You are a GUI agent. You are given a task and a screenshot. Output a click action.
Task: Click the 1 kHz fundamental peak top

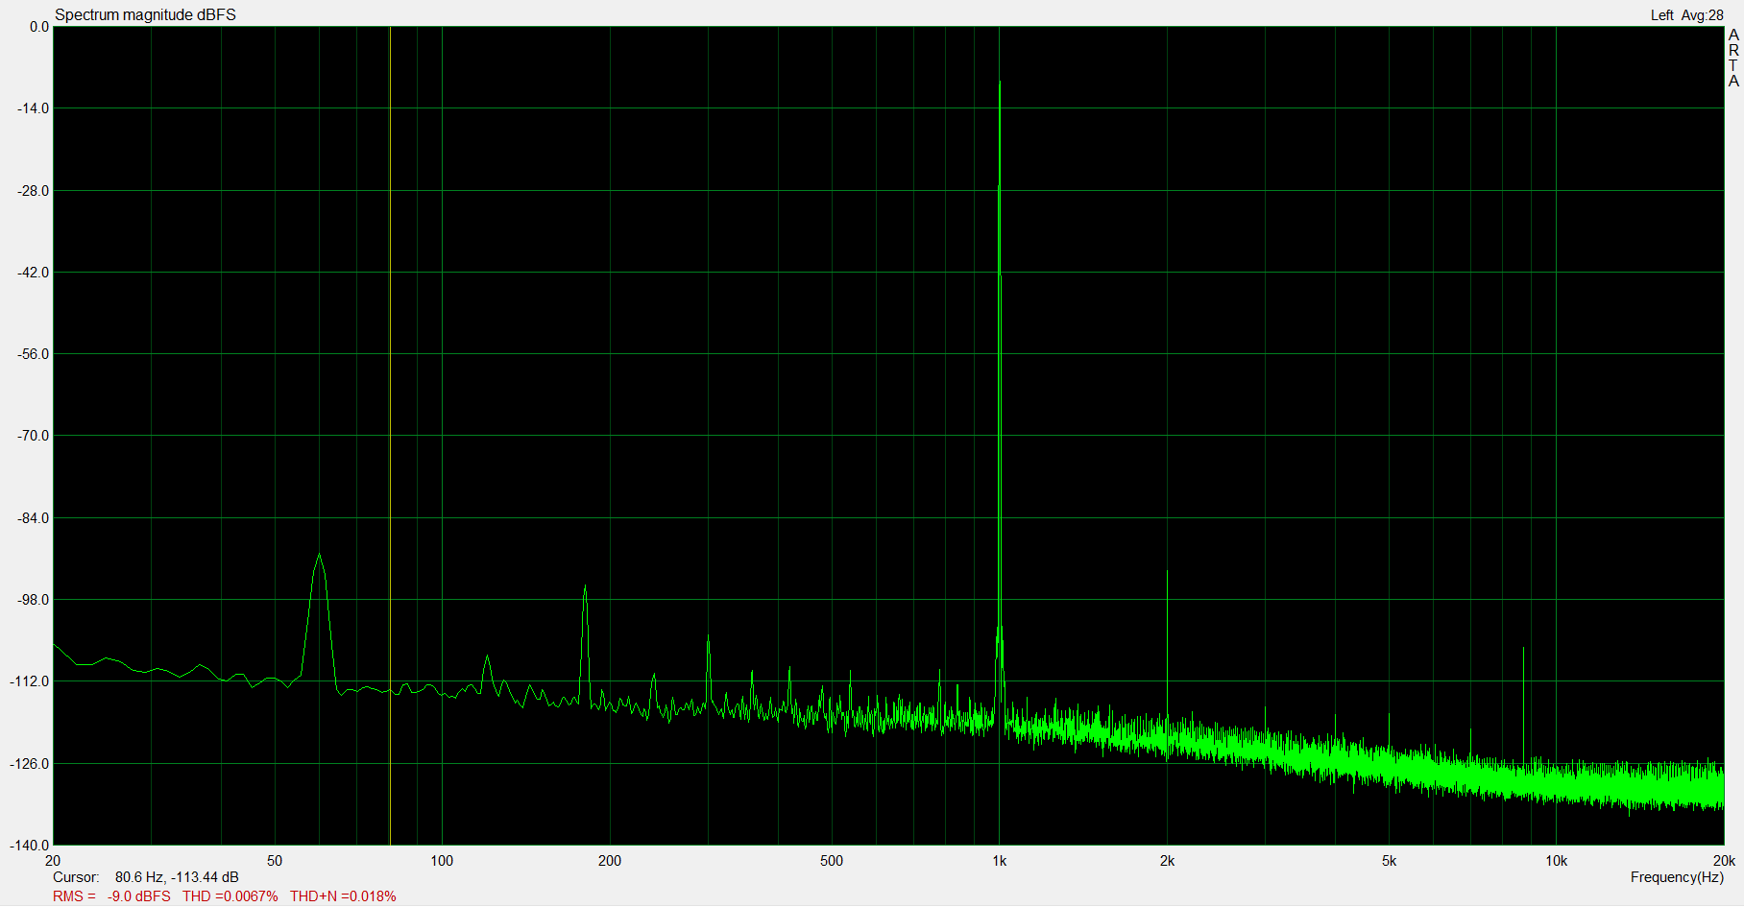1000,84
